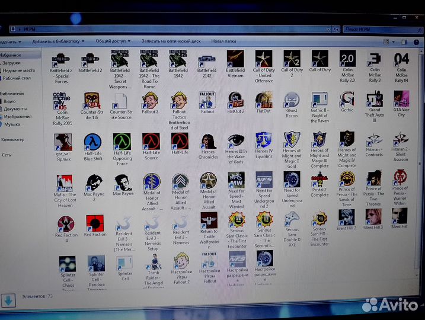The height and width of the screenshot is (320, 425).
Task: Open the Silent Hill 3 shortcut
Action: 373,219
